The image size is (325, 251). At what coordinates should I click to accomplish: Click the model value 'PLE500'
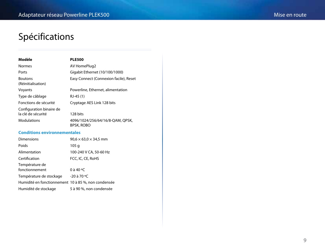coord(77,60)
